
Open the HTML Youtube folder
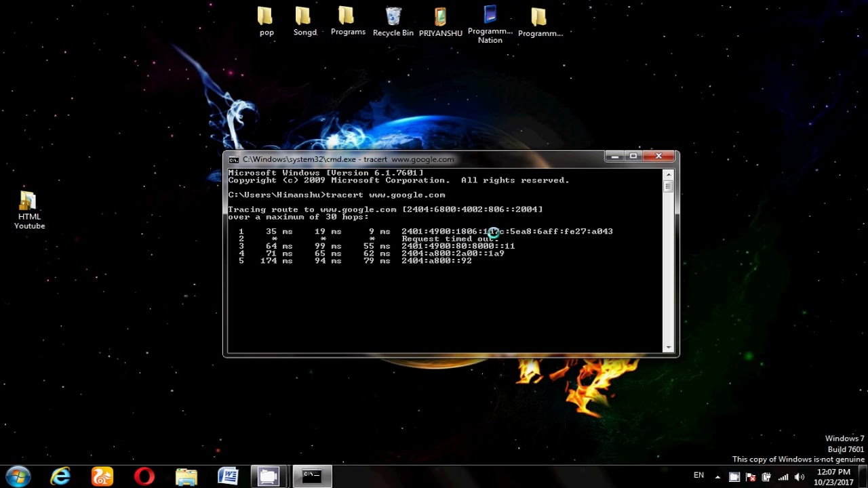tap(29, 210)
